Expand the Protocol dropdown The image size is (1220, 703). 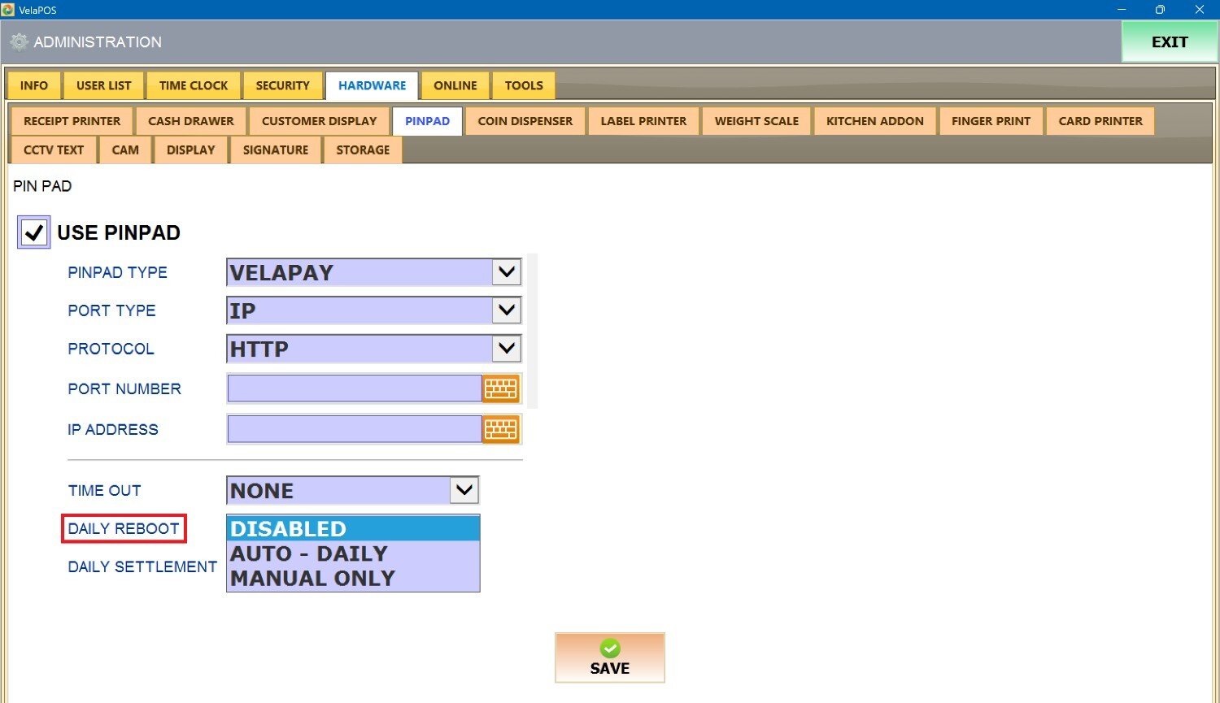coord(506,349)
